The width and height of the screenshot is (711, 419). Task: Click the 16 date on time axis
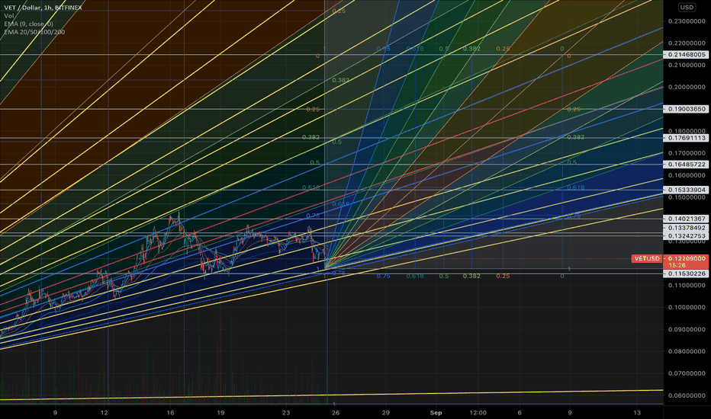point(170,413)
